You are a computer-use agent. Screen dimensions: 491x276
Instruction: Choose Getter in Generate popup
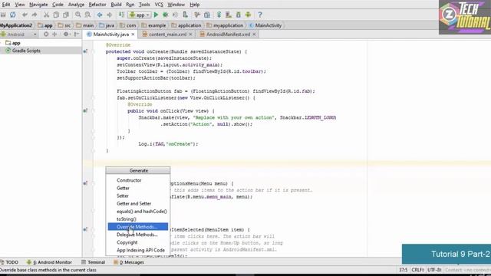coord(138,188)
